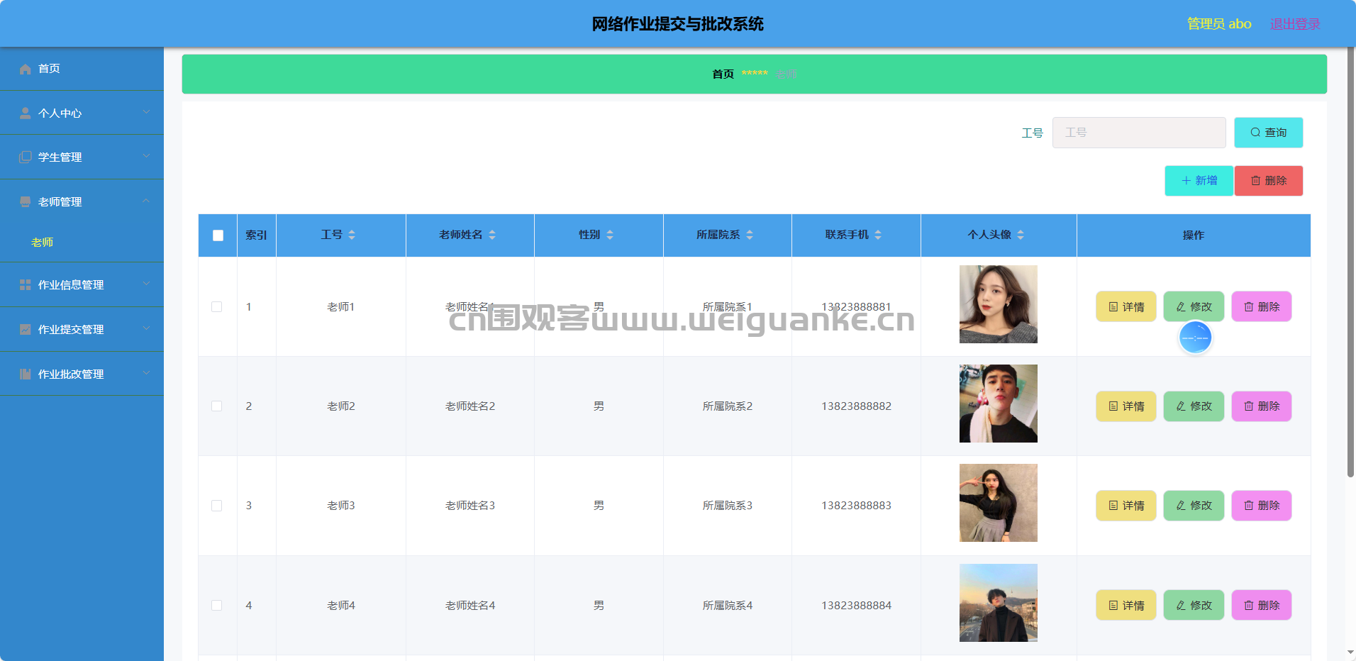Viewport: 1356px width, 661px height.
Task: Click 退出登录 to log out
Action: point(1294,24)
